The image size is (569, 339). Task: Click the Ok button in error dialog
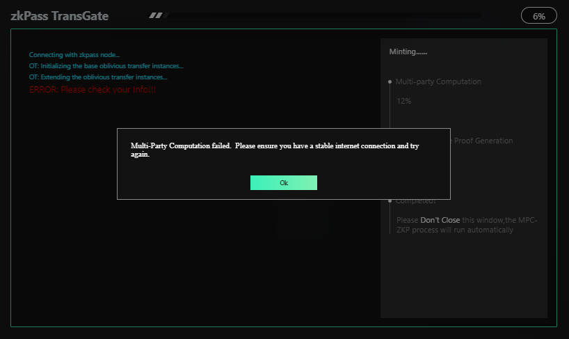pos(283,182)
